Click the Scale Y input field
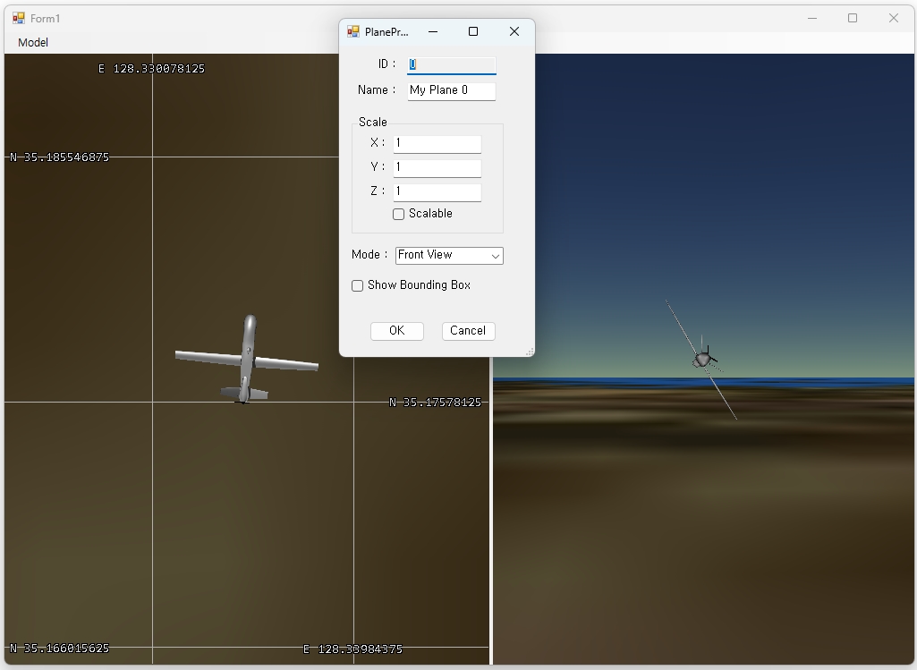The image size is (917, 670). tap(437, 168)
